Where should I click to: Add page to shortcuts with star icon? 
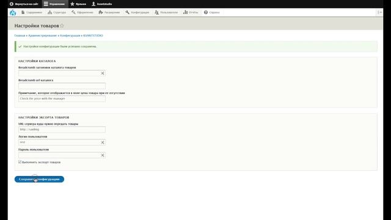point(62,26)
